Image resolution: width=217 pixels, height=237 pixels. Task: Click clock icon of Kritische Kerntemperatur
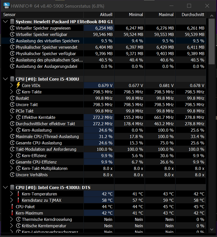pyautogui.click(x=18, y=226)
